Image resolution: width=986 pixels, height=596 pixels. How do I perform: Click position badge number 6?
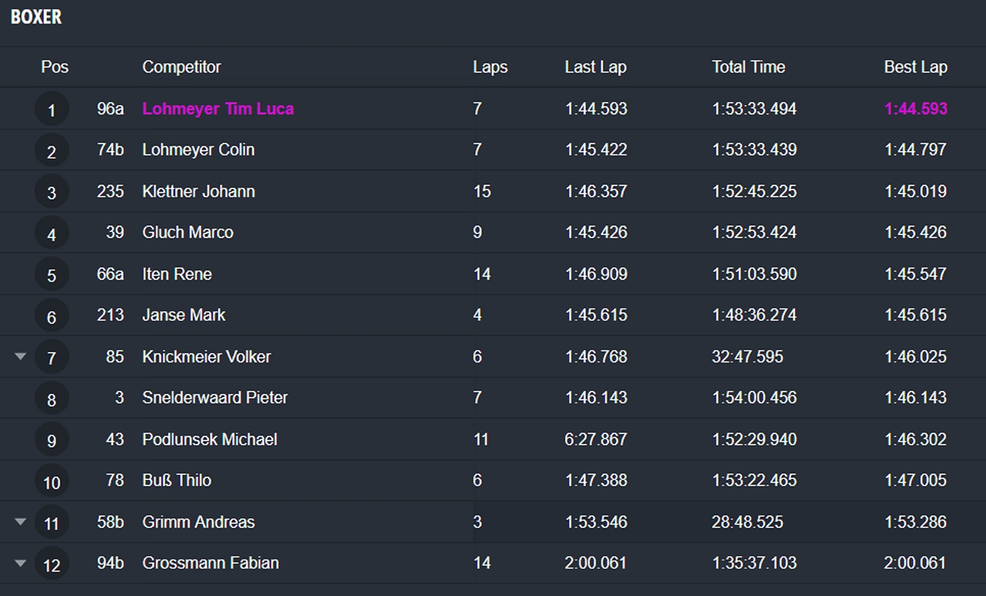pyautogui.click(x=52, y=316)
